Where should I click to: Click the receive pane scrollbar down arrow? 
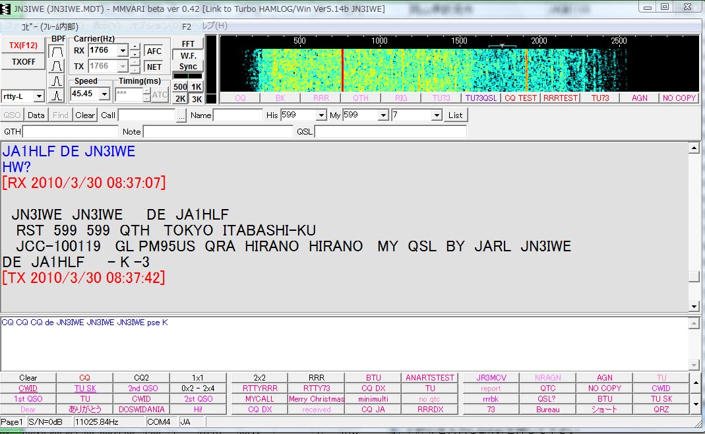click(694, 306)
